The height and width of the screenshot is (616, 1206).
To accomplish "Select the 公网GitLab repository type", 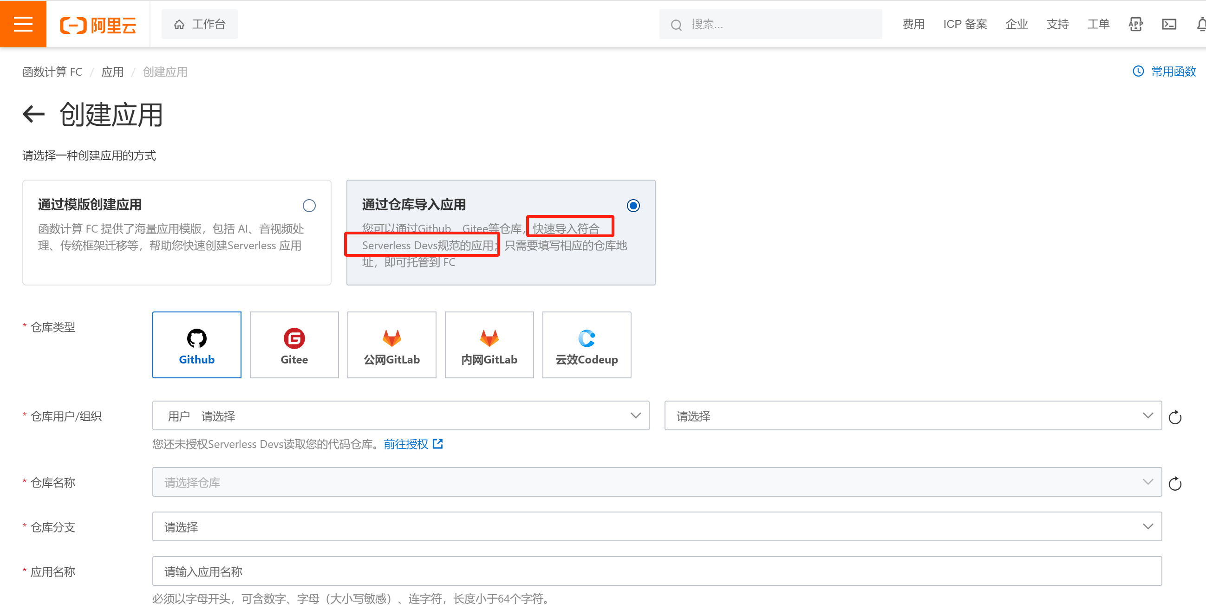I will pos(391,345).
